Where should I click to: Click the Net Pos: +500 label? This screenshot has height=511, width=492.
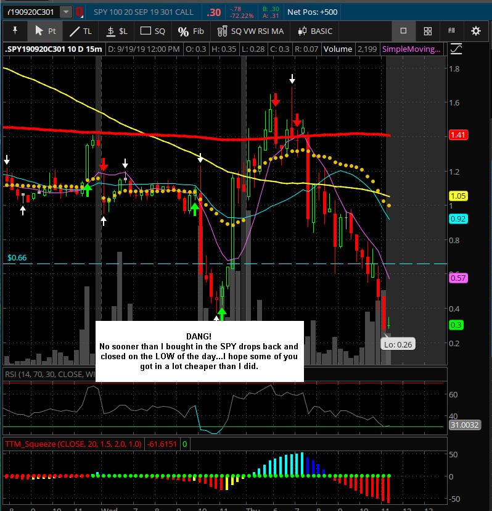(x=312, y=12)
